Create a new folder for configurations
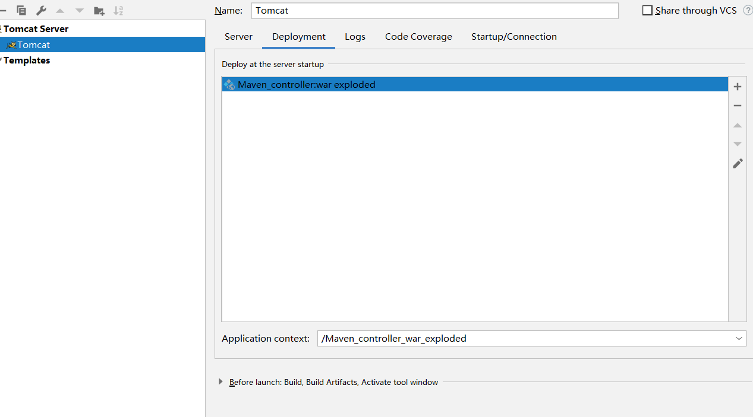The width and height of the screenshot is (753, 417). click(99, 11)
